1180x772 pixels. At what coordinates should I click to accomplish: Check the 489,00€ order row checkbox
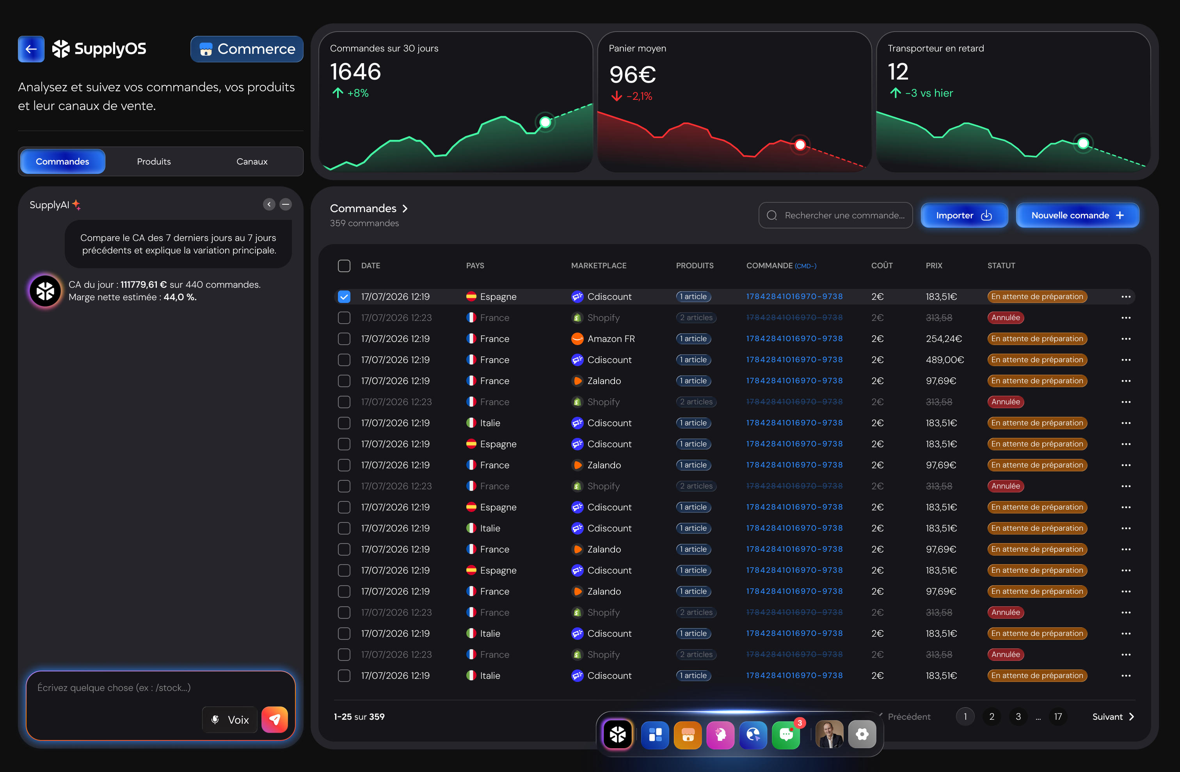tap(344, 360)
